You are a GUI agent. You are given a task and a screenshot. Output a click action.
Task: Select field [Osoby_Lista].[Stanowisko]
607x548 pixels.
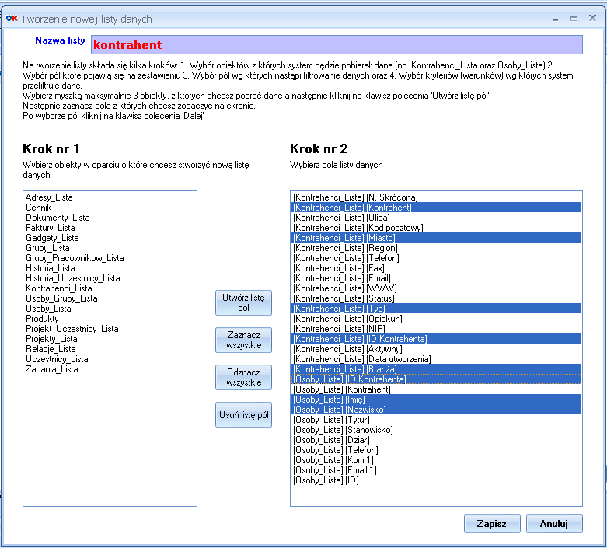point(436,430)
